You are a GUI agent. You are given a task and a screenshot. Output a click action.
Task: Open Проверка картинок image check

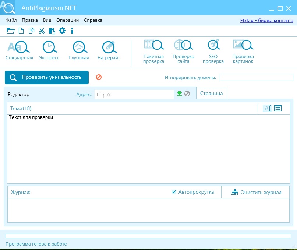(243, 52)
